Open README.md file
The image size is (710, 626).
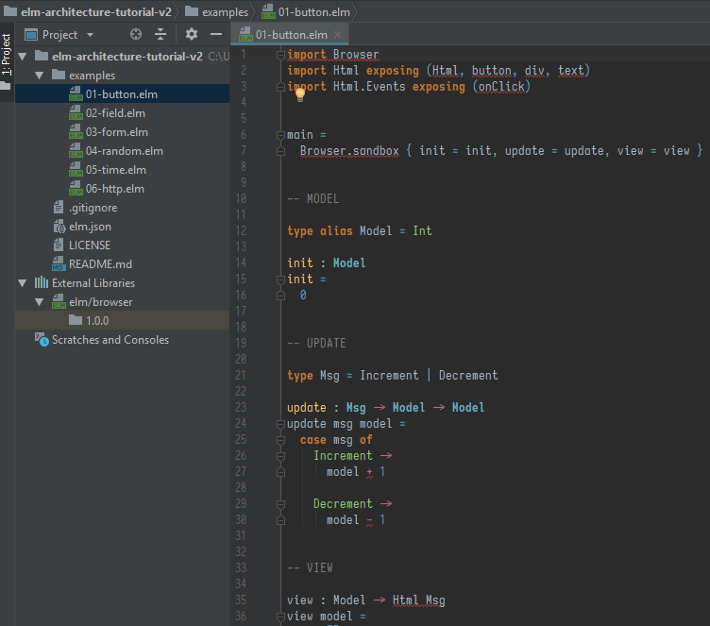[100, 264]
